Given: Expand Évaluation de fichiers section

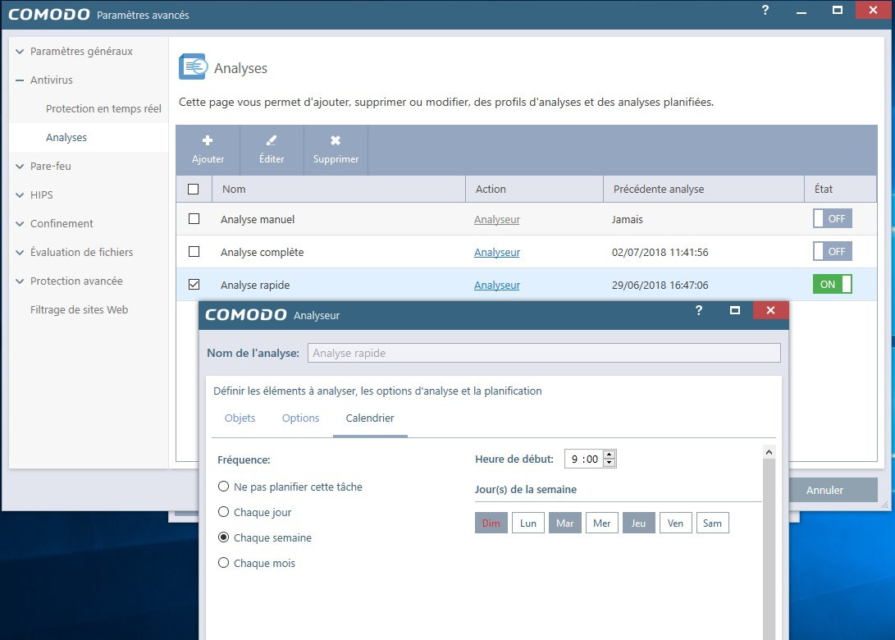Looking at the screenshot, I should coord(20,253).
